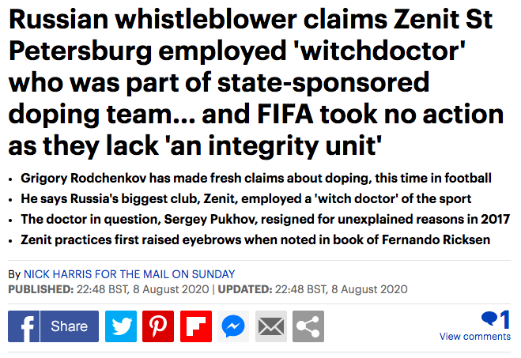Pin article via Pinterest icon

pos(158,326)
